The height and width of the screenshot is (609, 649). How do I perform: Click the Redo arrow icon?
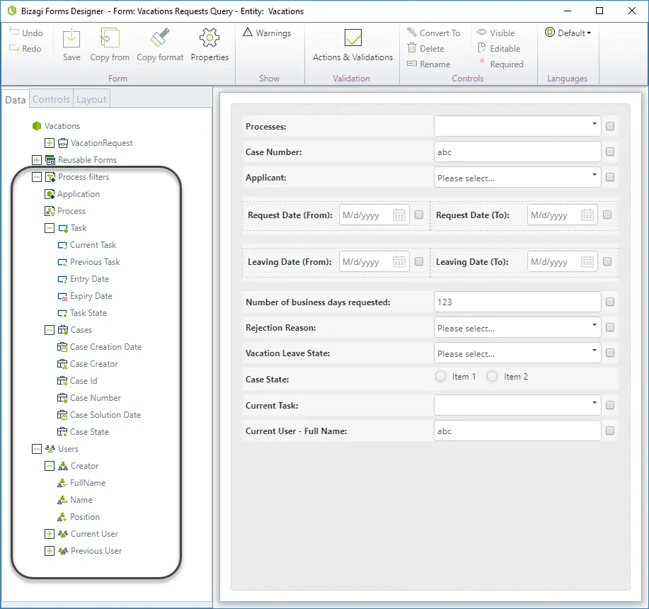[14, 48]
